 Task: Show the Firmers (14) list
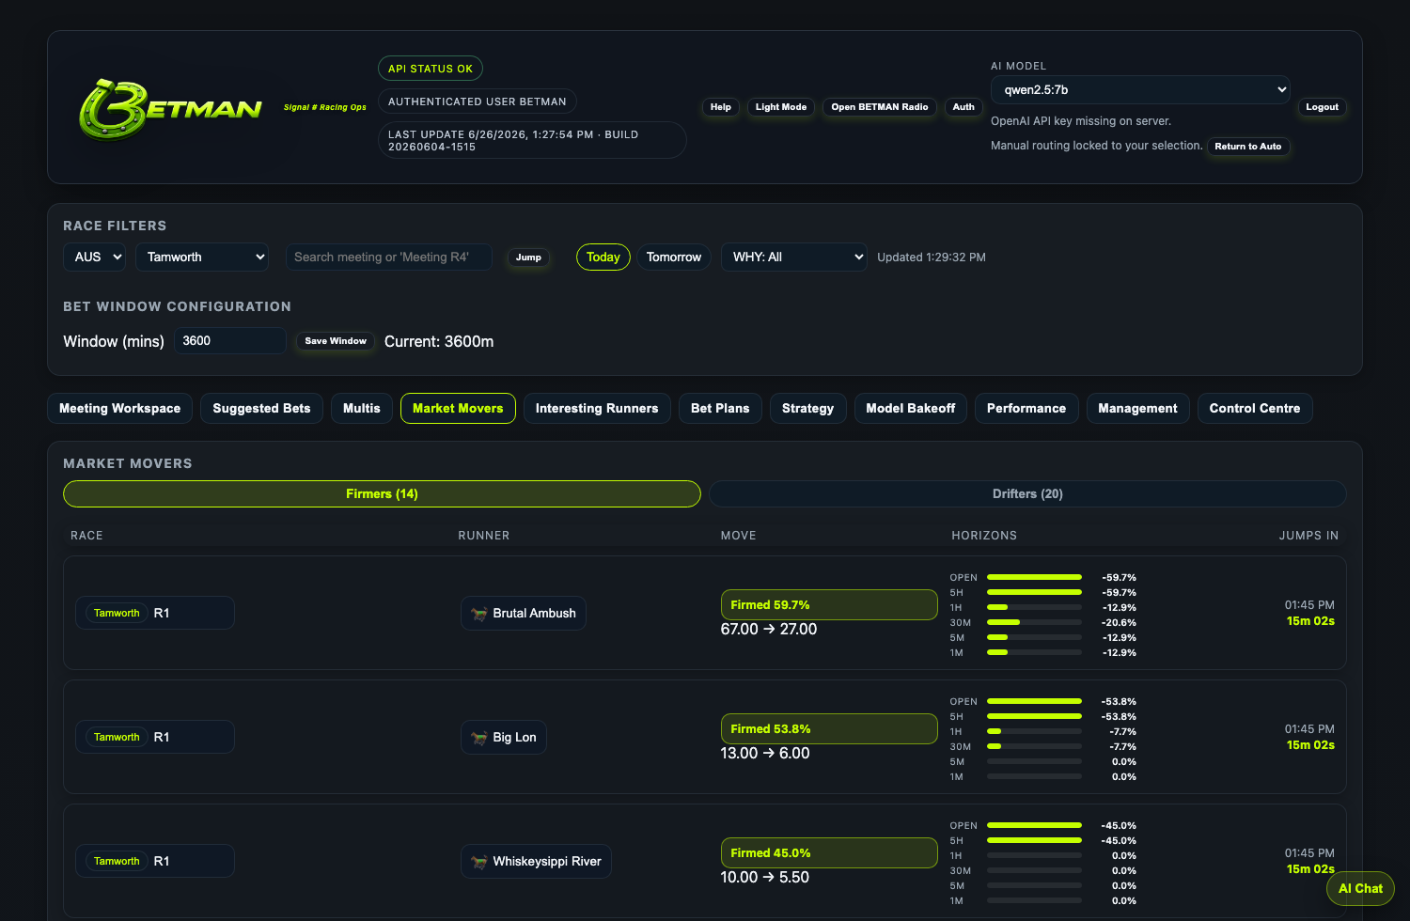(382, 493)
